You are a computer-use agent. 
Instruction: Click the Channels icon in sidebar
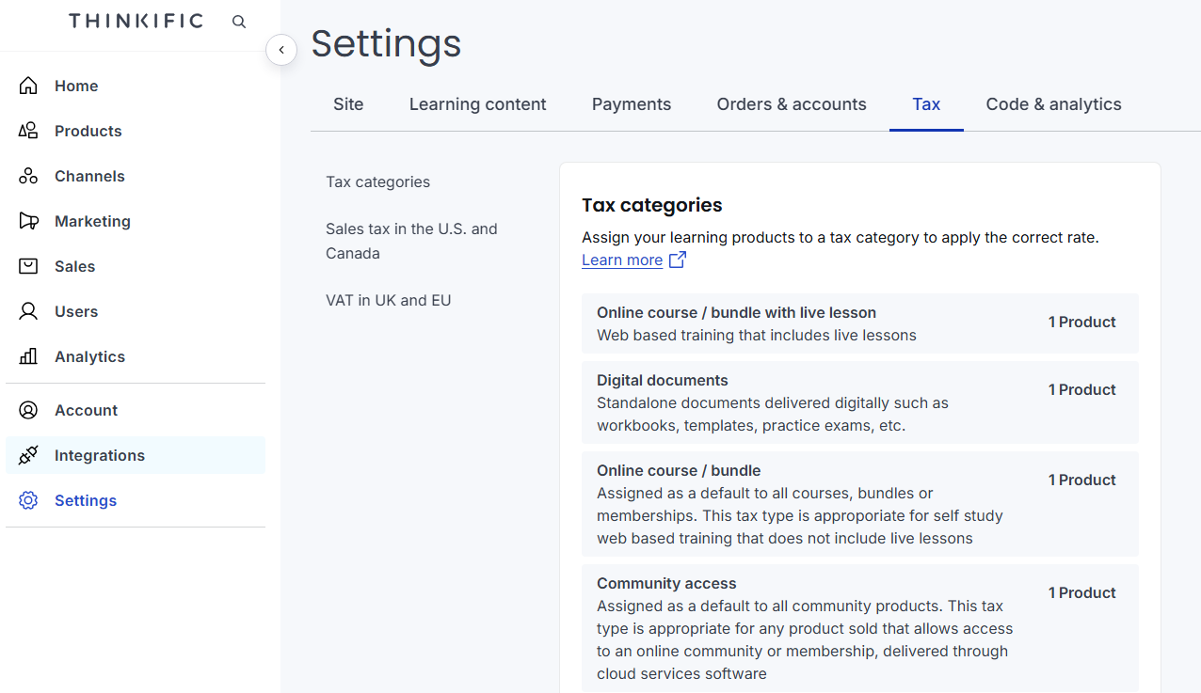pos(28,176)
